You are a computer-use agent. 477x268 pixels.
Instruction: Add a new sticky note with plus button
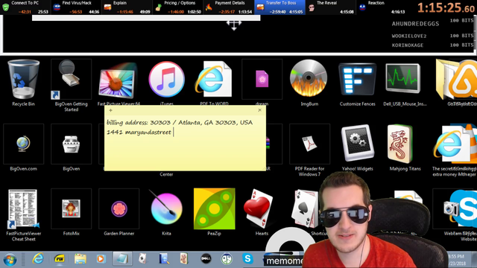point(111,110)
